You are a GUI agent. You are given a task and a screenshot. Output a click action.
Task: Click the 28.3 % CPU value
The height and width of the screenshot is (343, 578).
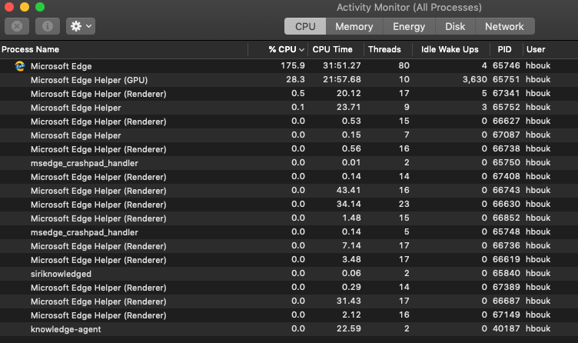[296, 80]
